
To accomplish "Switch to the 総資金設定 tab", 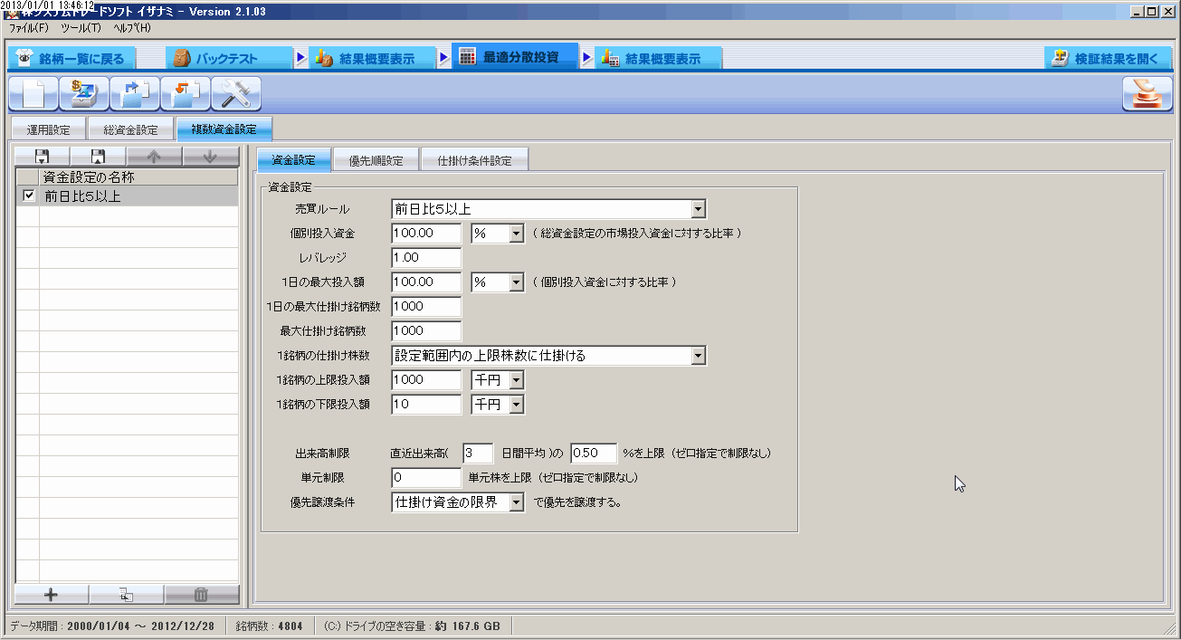I will [x=130, y=130].
